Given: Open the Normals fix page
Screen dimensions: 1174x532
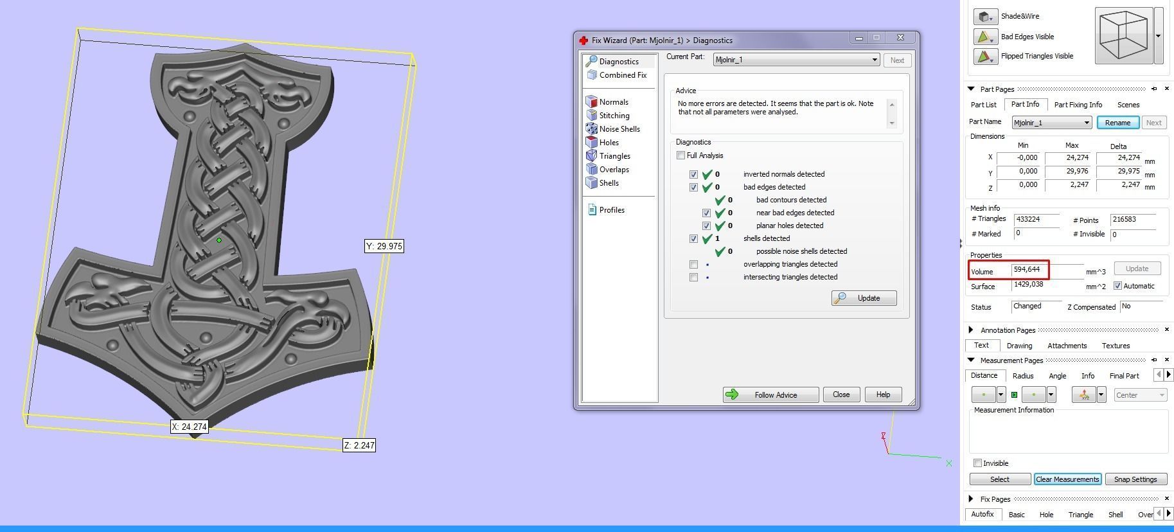Looking at the screenshot, I should 607,102.
